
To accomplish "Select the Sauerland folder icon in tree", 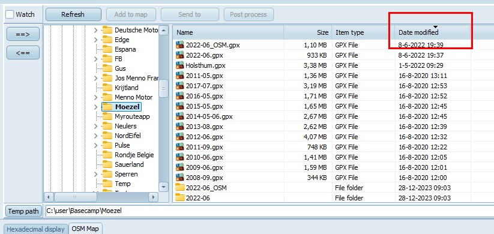I will point(107,164).
